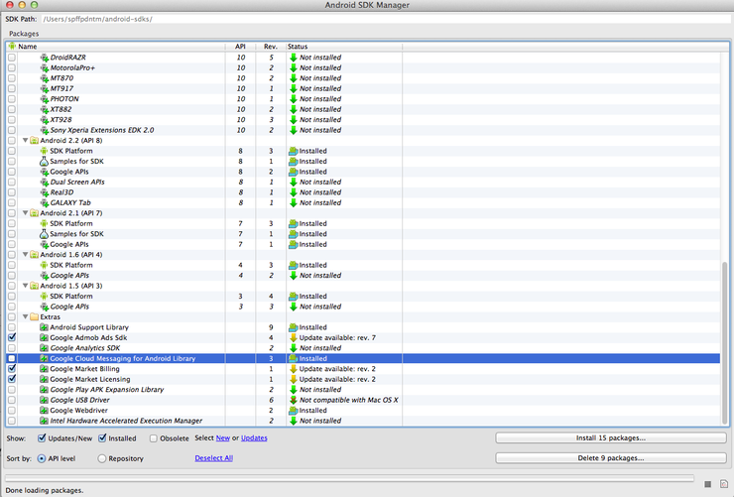Uncheck the Google Market Billing checkbox
Screen dimensions: 734x497
(12, 369)
